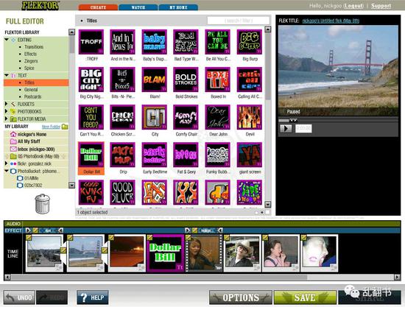The image size is (405, 310).
Task: Open the MY HOME tab
Action: click(x=178, y=7)
